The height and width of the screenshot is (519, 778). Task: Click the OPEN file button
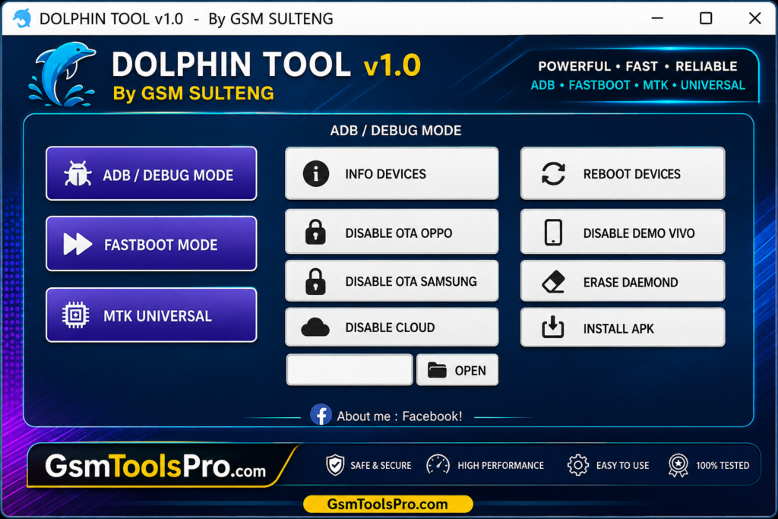click(x=457, y=369)
